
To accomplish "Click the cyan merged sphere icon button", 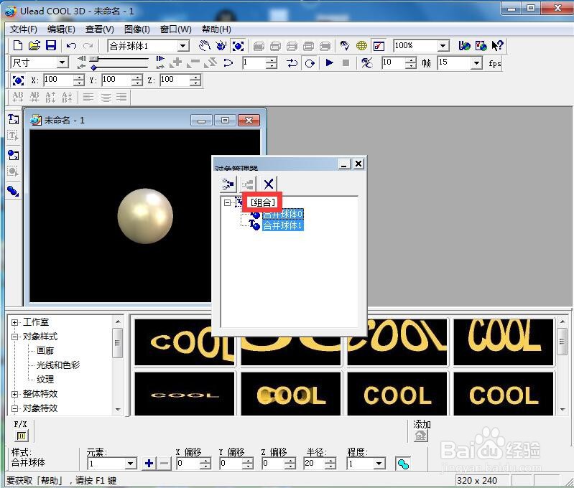I will [403, 464].
